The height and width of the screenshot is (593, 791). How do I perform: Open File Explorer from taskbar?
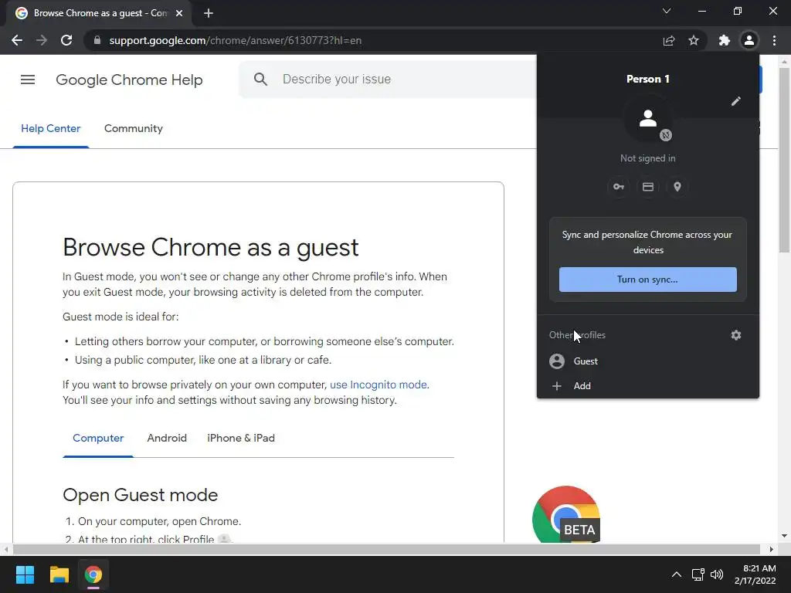[x=59, y=574]
